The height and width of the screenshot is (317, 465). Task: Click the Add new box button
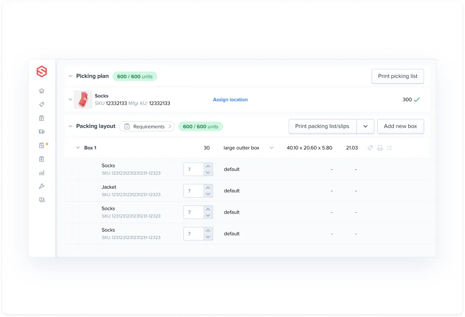(x=400, y=126)
